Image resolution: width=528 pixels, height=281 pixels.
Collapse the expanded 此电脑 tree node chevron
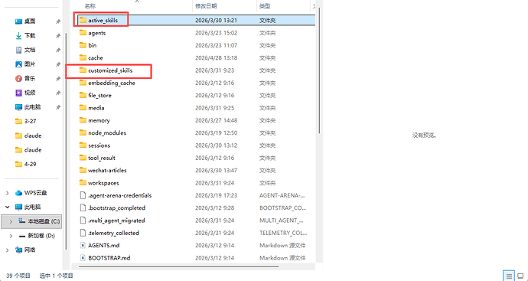[x=8, y=207]
